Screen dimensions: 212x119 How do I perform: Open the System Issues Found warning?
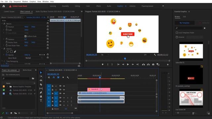18,6
